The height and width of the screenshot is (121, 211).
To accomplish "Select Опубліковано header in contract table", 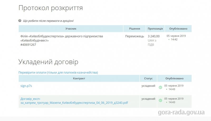I will point(174,78).
